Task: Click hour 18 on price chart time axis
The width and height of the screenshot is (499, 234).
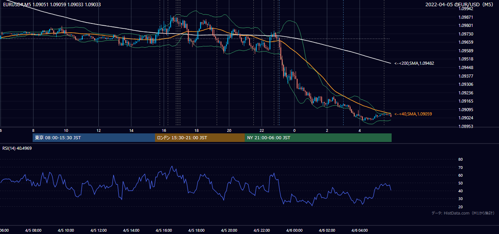Action: point(197,131)
